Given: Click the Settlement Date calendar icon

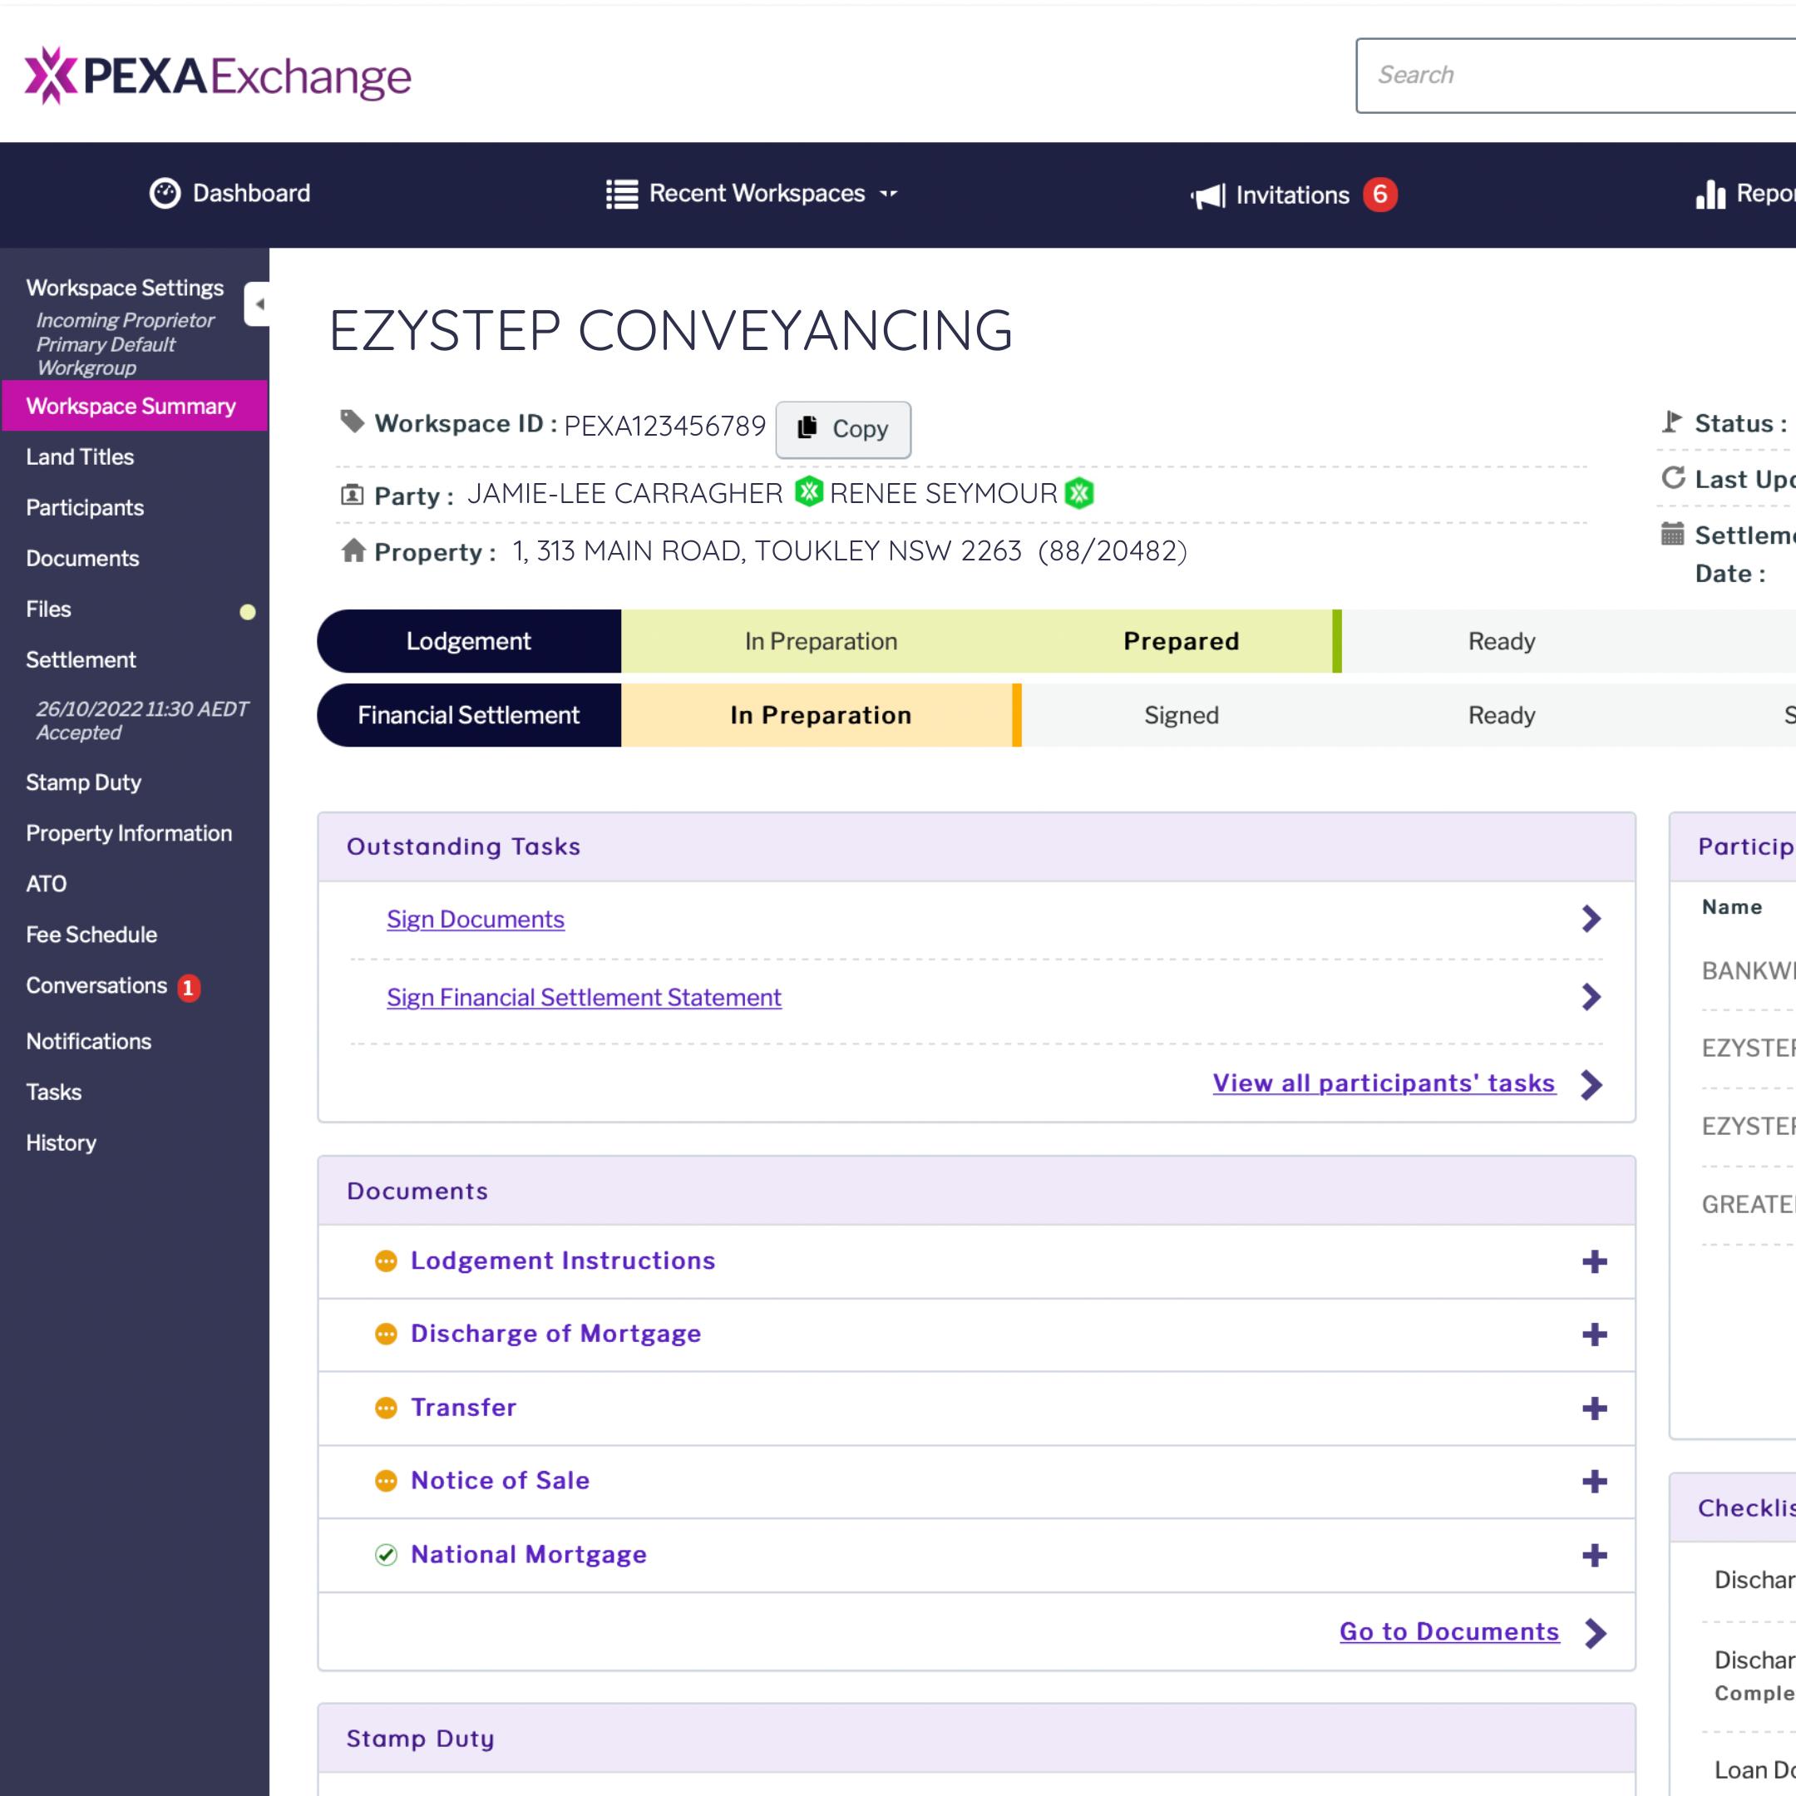Looking at the screenshot, I should pyautogui.click(x=1672, y=534).
